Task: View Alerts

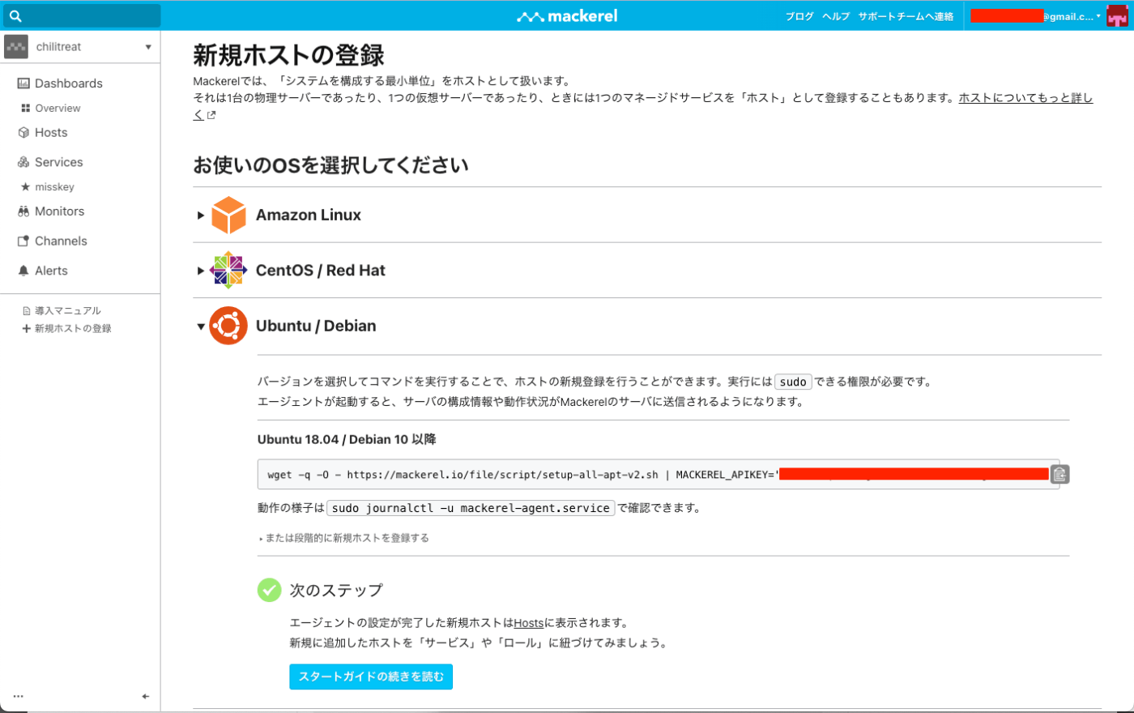Action: (x=51, y=271)
